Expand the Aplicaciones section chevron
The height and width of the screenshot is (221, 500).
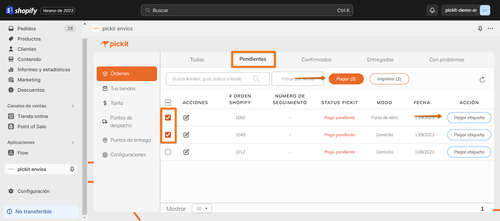pyautogui.click(x=73, y=142)
